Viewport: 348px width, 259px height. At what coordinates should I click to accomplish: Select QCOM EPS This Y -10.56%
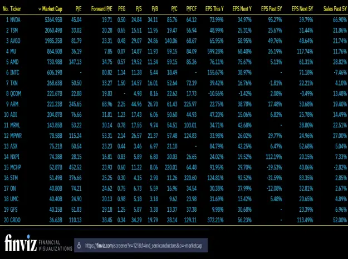coord(216,93)
